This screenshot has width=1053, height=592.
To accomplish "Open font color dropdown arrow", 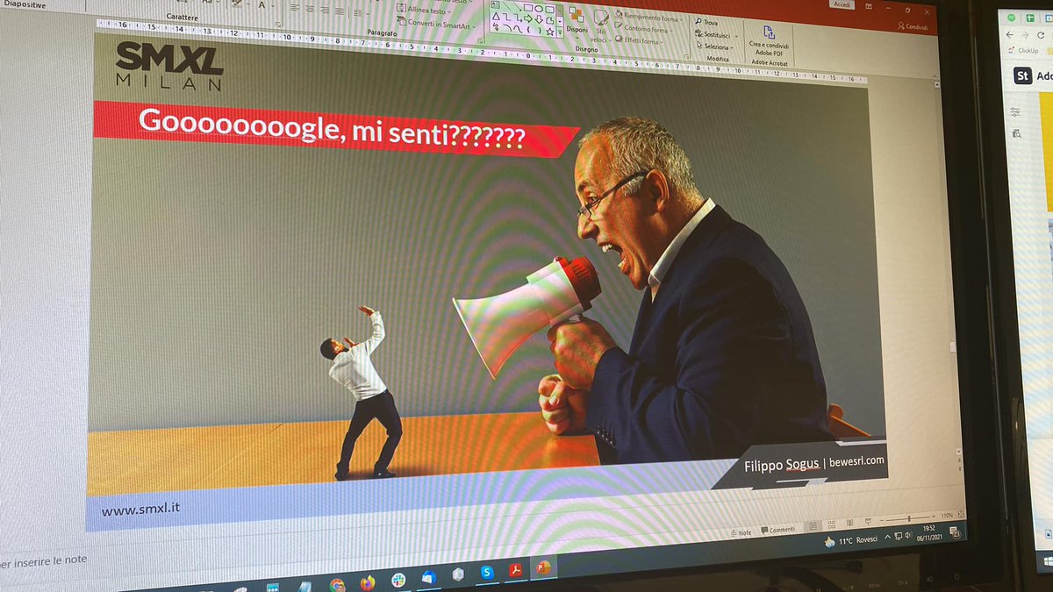I will point(274,6).
